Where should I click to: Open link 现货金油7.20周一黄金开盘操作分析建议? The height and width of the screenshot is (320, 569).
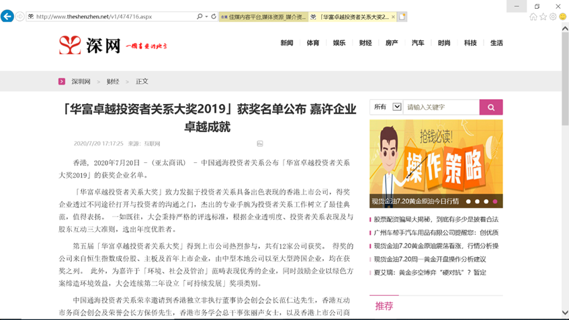430,259
